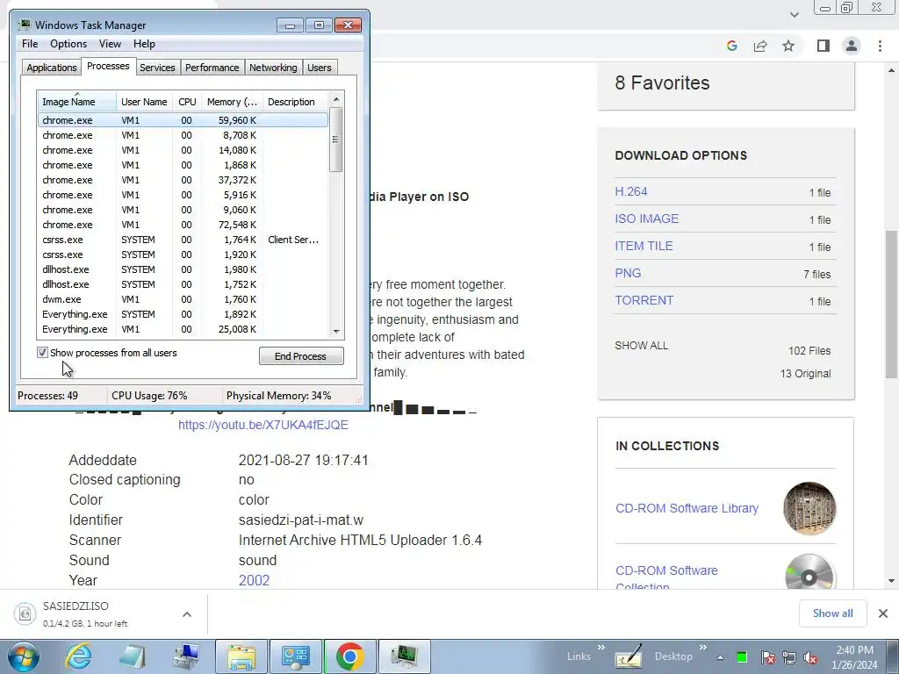Click the network status tray icon

point(789,657)
